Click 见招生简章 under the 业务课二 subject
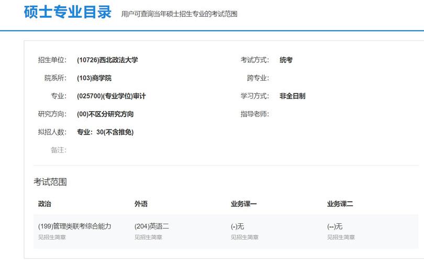424x262 pixels. pos(341,237)
